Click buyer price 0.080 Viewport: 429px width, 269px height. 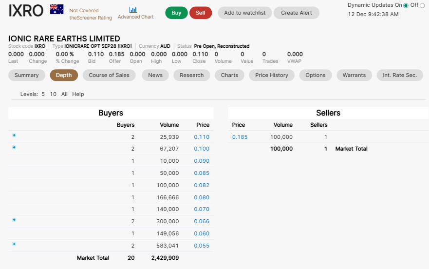tap(202, 197)
